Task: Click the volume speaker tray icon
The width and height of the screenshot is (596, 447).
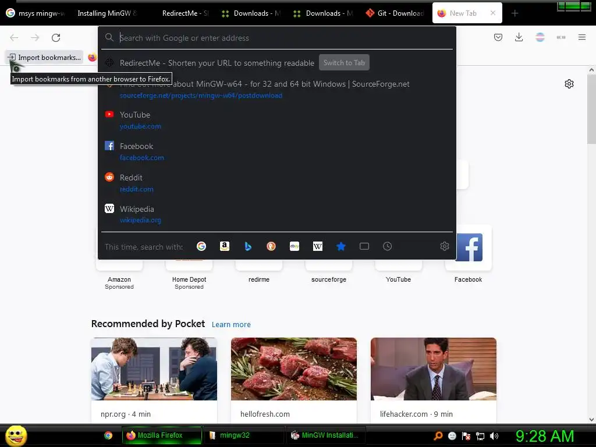Action: point(494,436)
